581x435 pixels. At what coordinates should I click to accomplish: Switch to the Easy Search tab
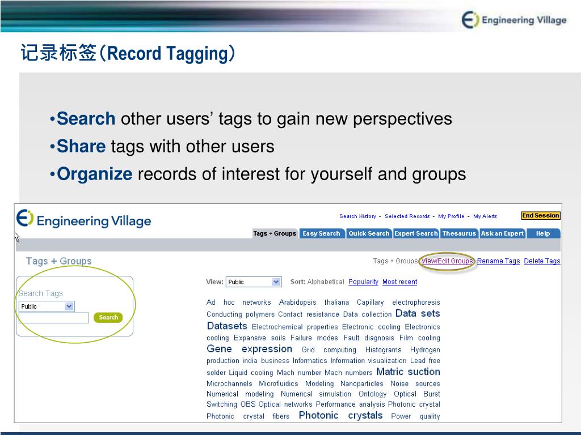point(321,233)
